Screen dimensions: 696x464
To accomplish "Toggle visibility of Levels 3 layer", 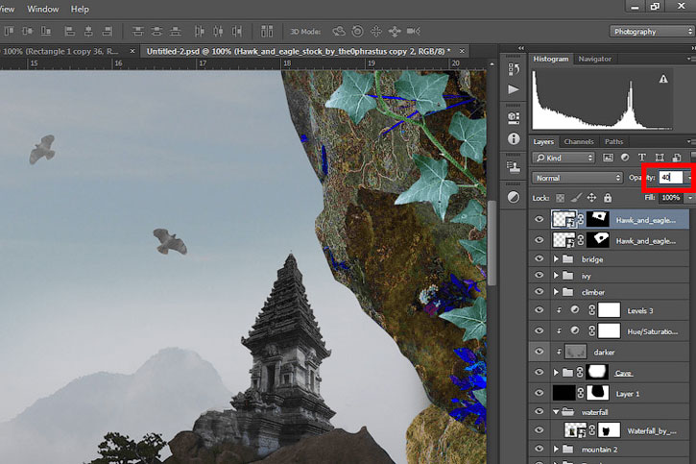I will (x=539, y=310).
